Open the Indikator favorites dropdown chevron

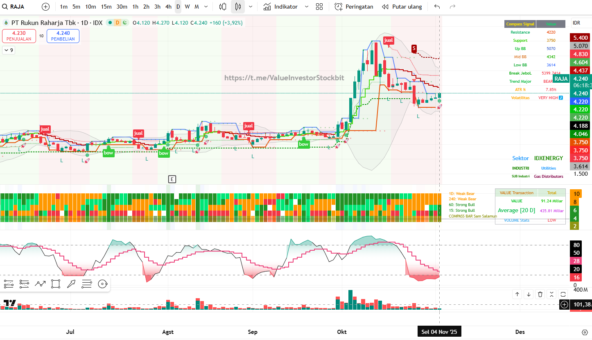(x=306, y=7)
